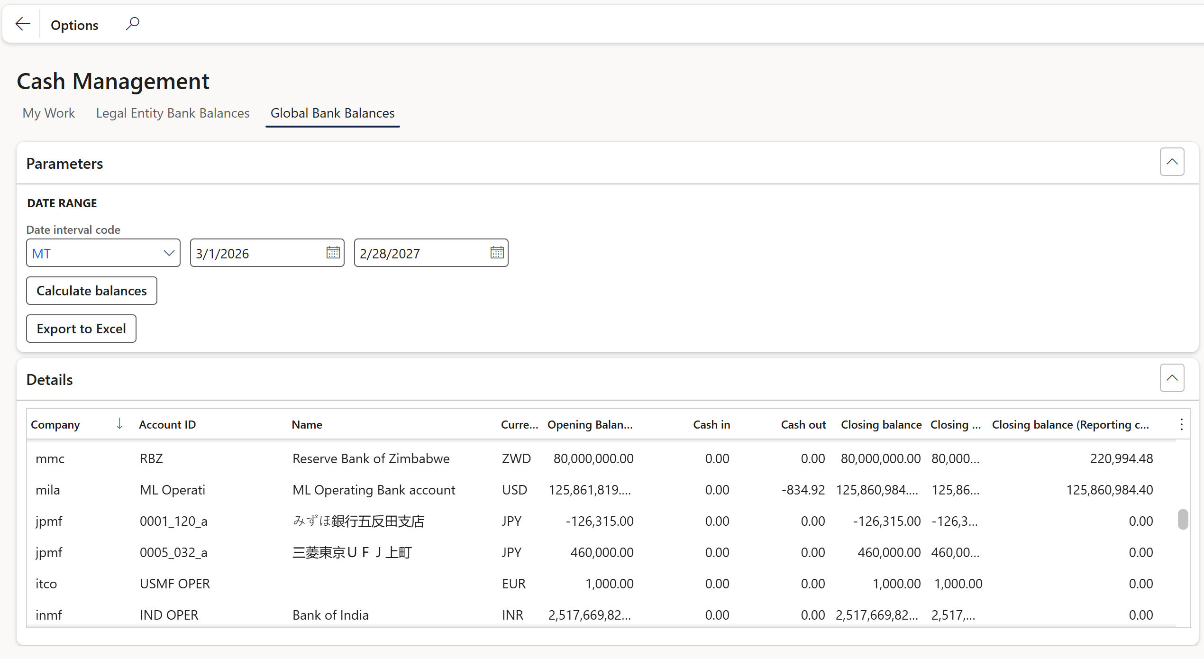The width and height of the screenshot is (1204, 659).
Task: Open the search magnifier icon
Action: [x=132, y=24]
